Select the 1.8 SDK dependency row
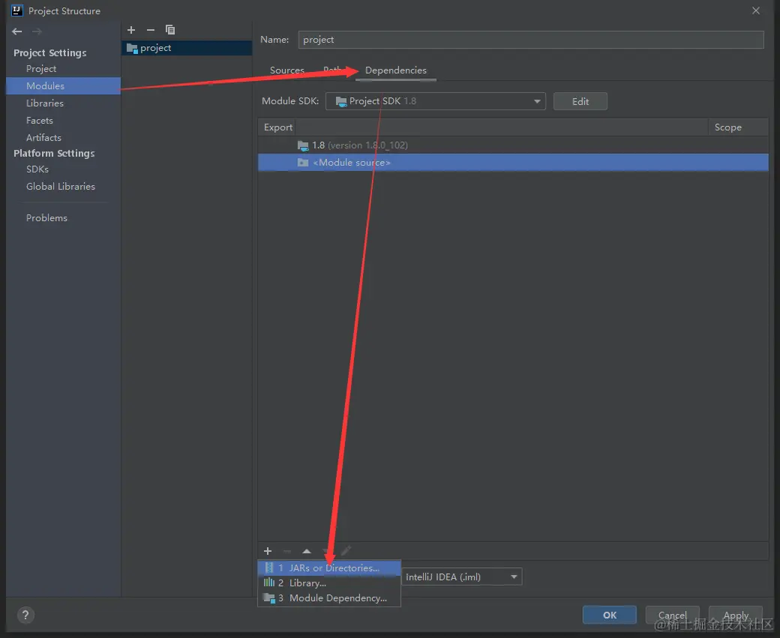The height and width of the screenshot is (638, 780). [513, 145]
